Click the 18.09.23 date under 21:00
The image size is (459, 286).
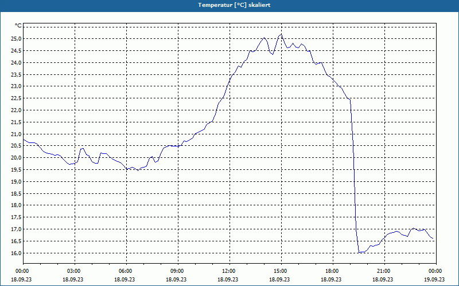click(383, 279)
